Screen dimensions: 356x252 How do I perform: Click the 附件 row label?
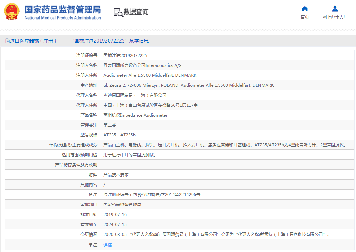point(93,175)
